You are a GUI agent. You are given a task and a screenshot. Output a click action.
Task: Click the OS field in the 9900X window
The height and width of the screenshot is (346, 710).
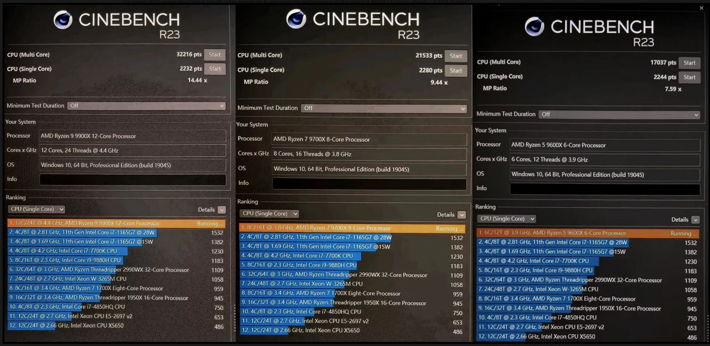pos(133,165)
